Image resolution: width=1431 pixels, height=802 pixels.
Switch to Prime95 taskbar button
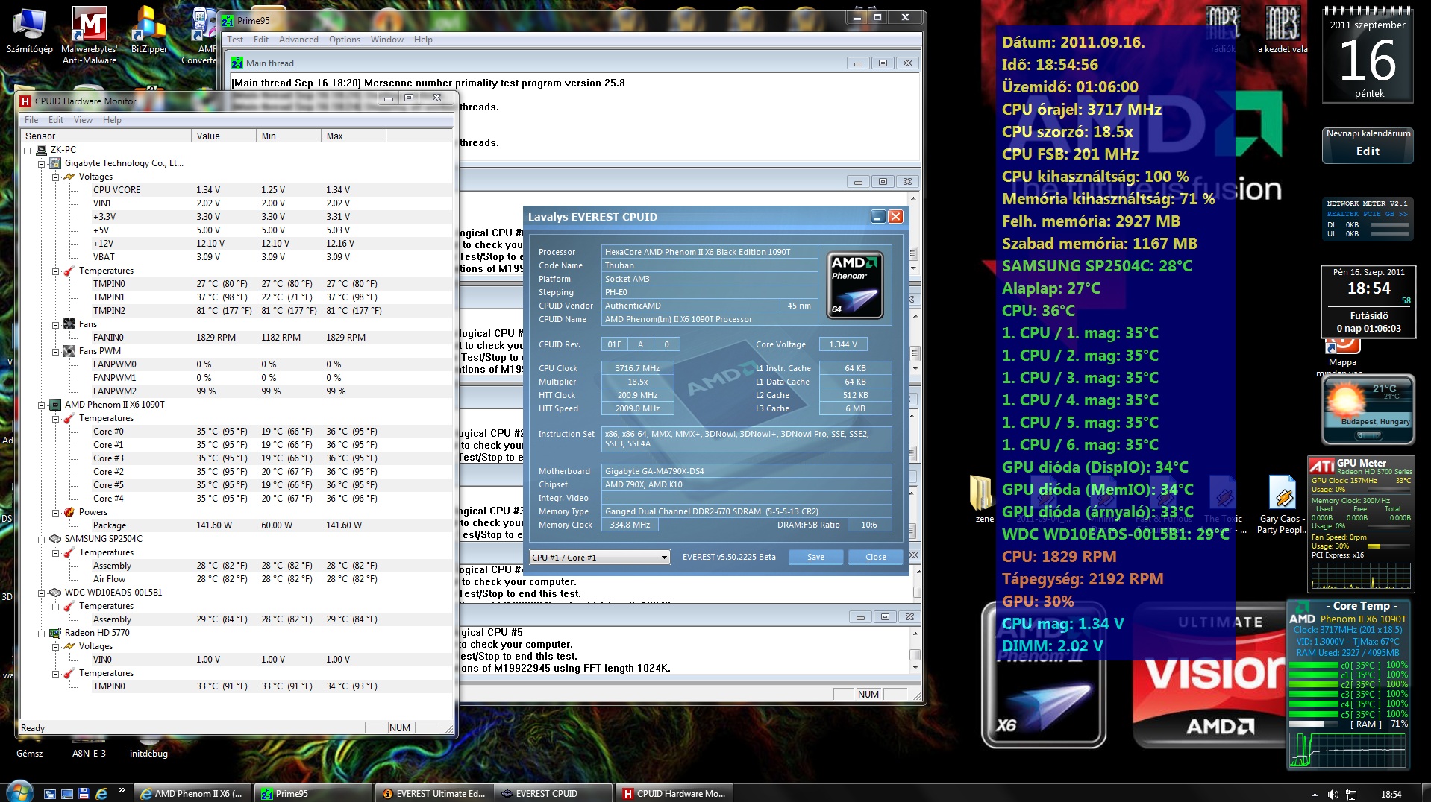pyautogui.click(x=313, y=794)
